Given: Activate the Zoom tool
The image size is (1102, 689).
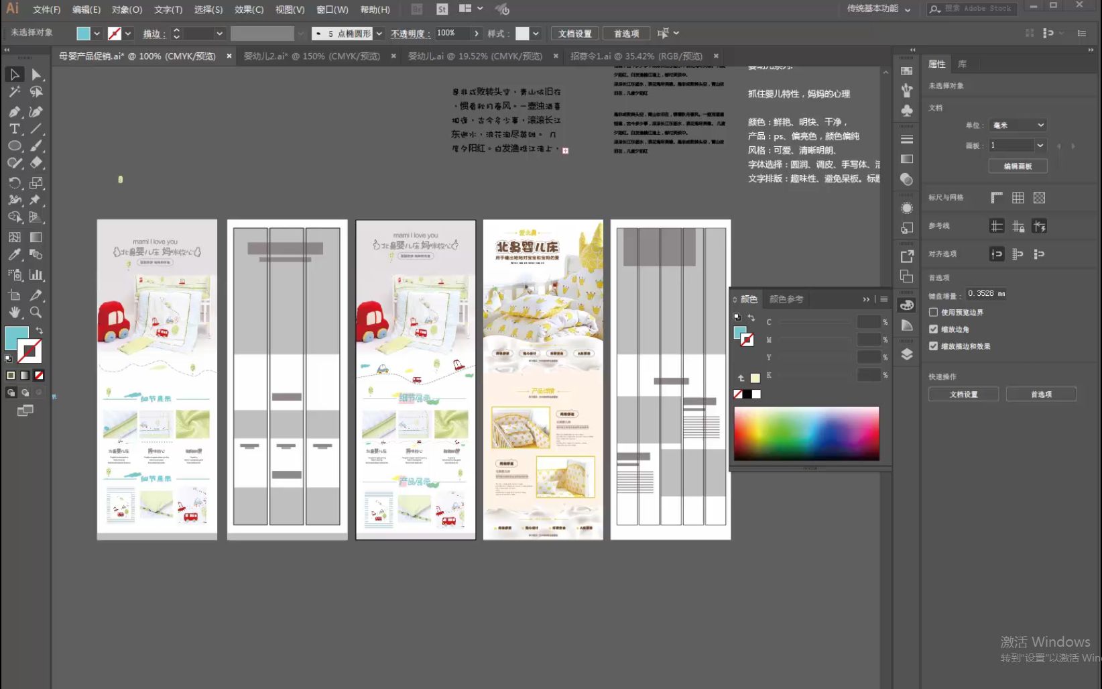Looking at the screenshot, I should click(36, 312).
